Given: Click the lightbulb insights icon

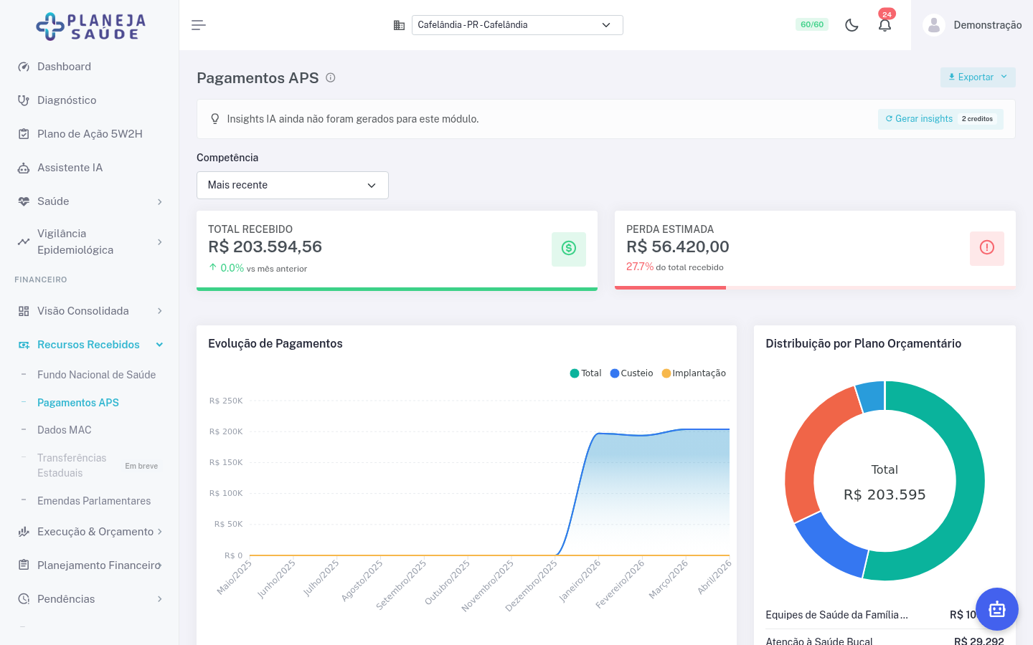Looking at the screenshot, I should coord(214,119).
